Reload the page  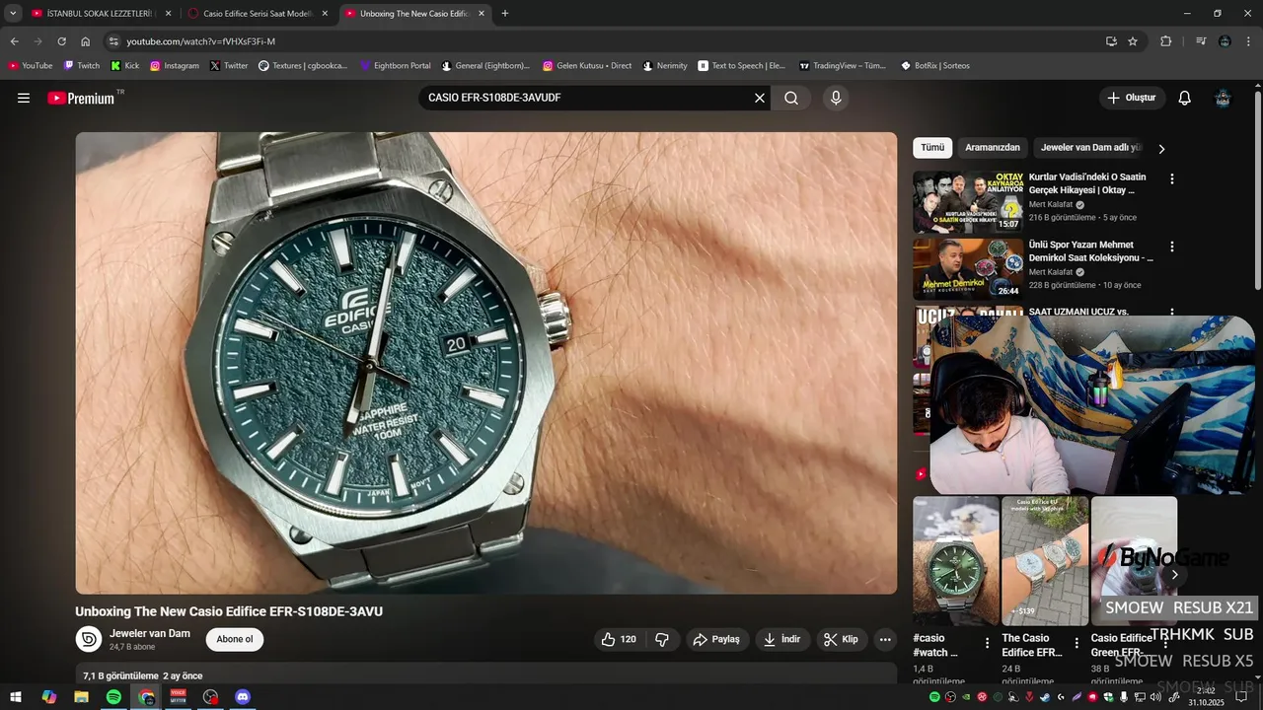pos(61,41)
